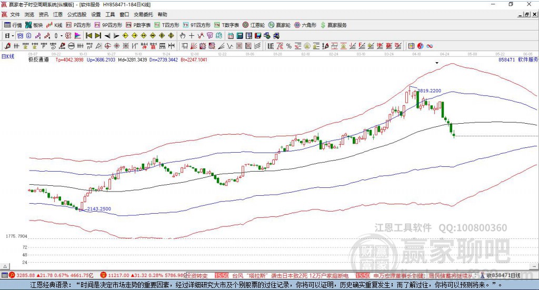539x290 pixels.
Task: Open the 窗口 menu
Action: click(x=124, y=14)
